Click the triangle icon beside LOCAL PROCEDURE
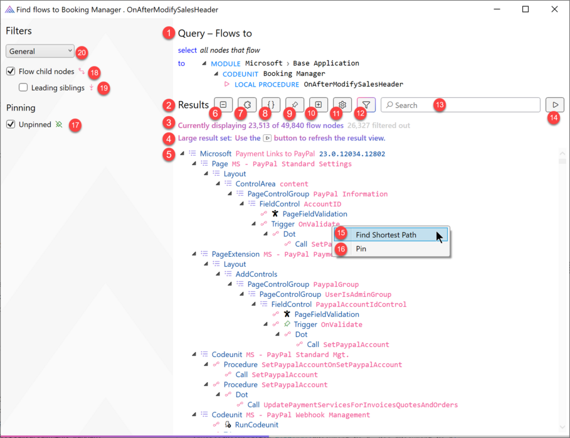Viewport: 570px width, 438px height. coord(227,84)
